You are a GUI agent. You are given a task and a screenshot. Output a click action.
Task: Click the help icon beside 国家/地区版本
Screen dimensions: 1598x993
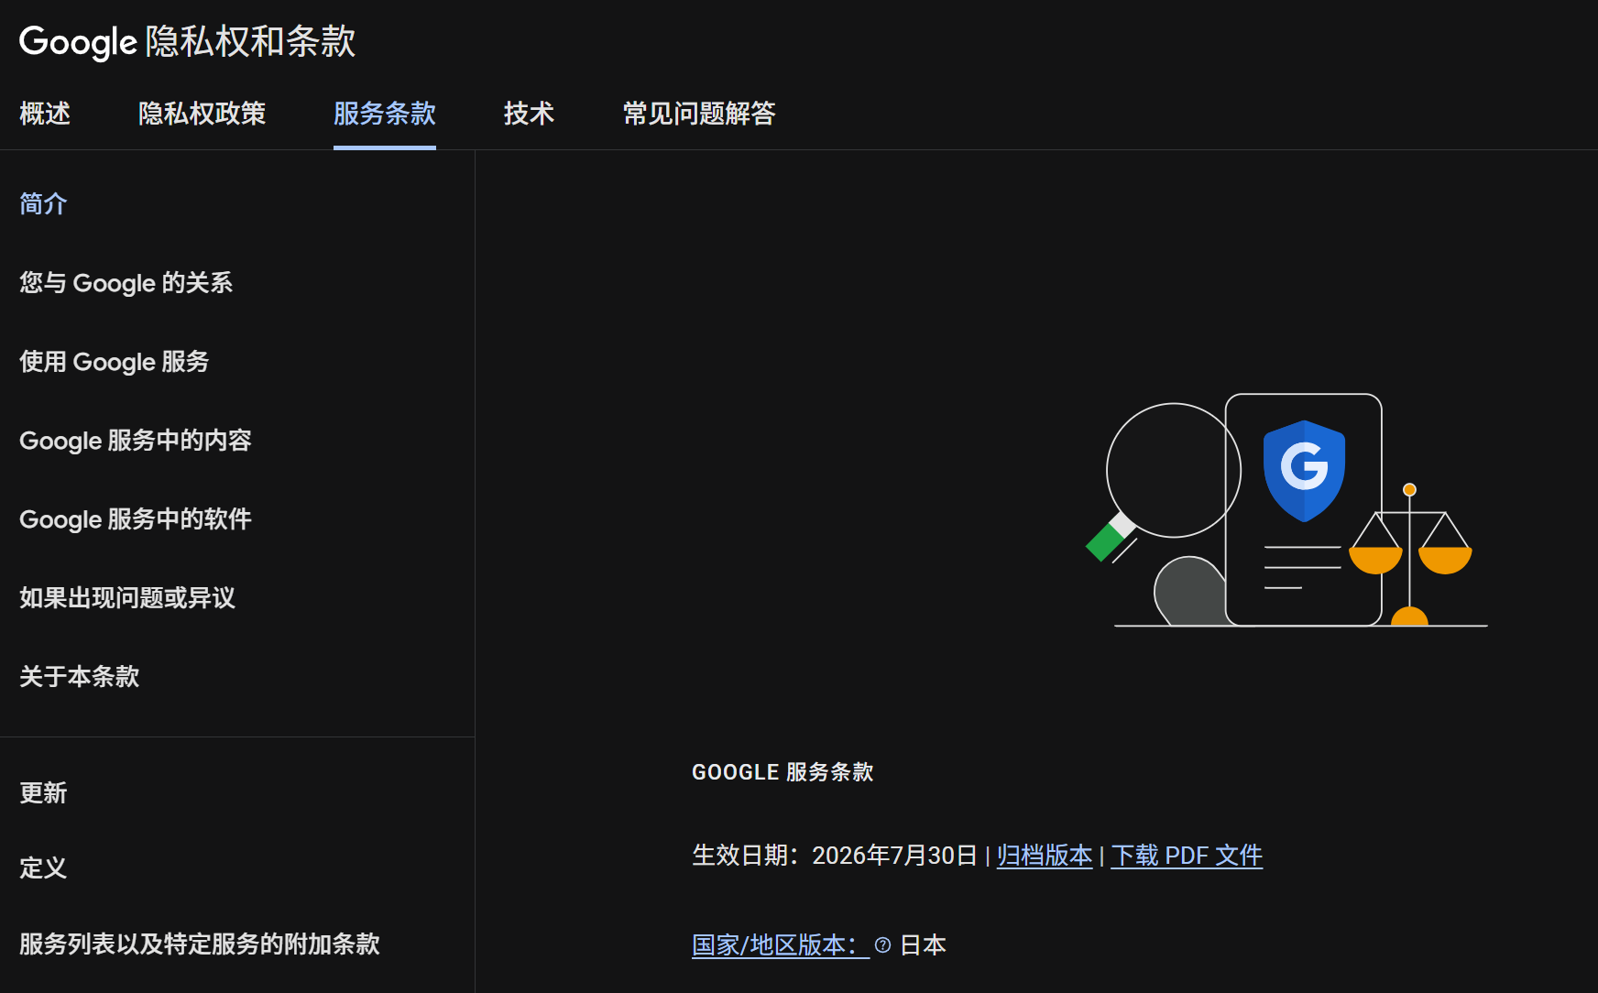(x=882, y=945)
